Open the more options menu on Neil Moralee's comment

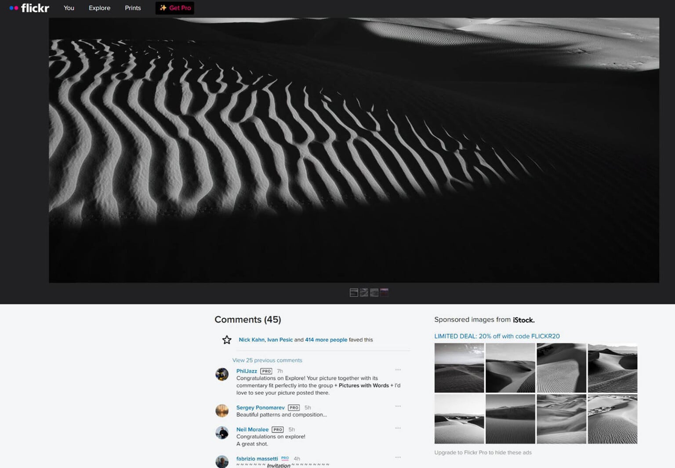pyautogui.click(x=398, y=428)
